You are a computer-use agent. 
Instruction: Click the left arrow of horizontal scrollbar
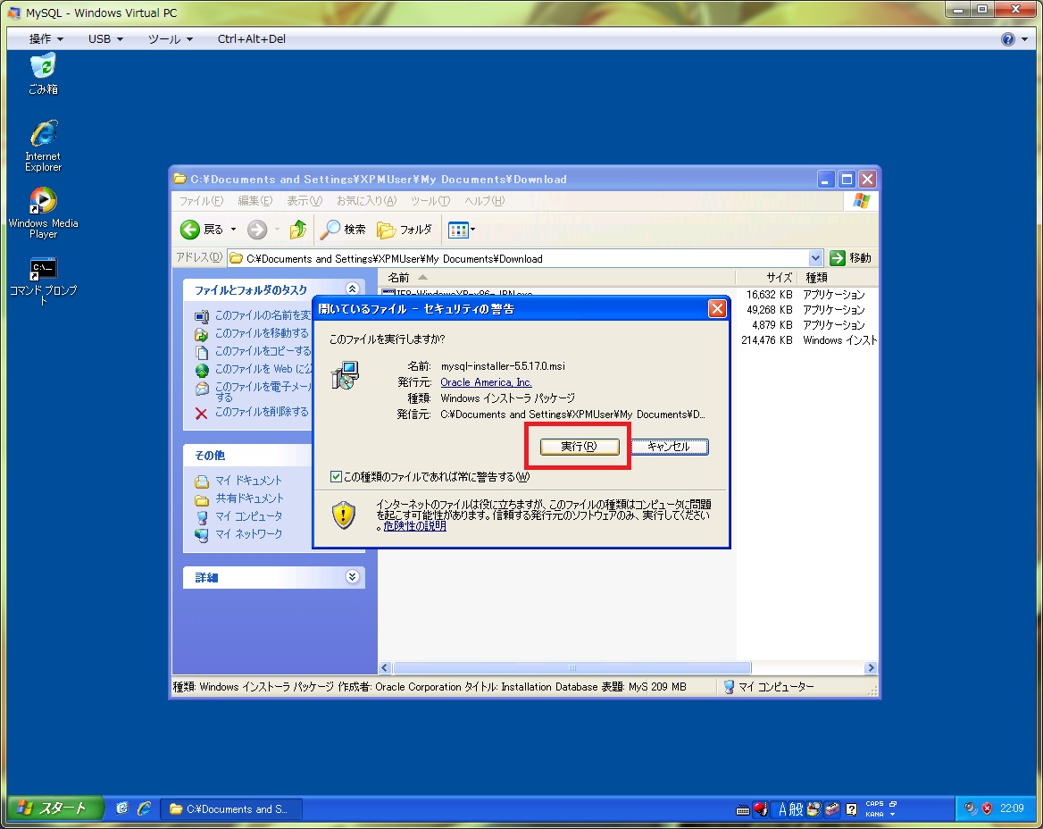click(385, 667)
